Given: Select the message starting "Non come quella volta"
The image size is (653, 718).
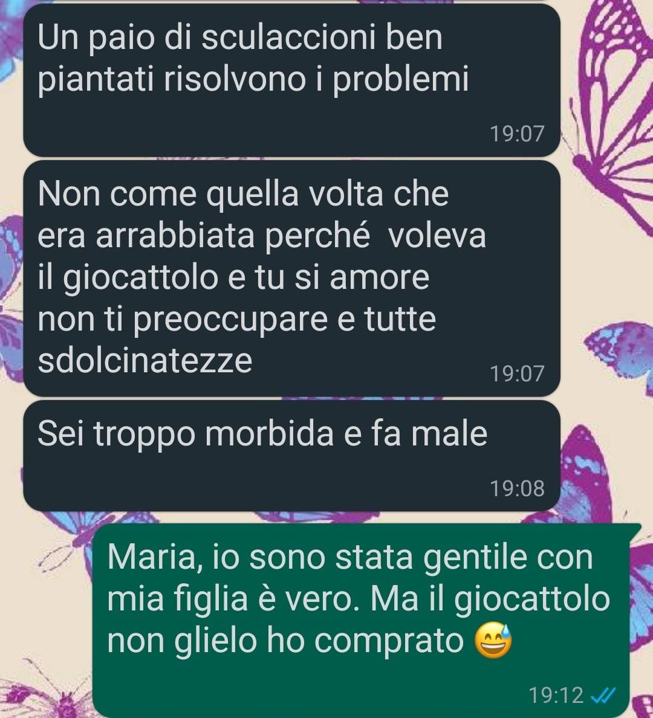Looking at the screenshot, I should pyautogui.click(x=291, y=279).
